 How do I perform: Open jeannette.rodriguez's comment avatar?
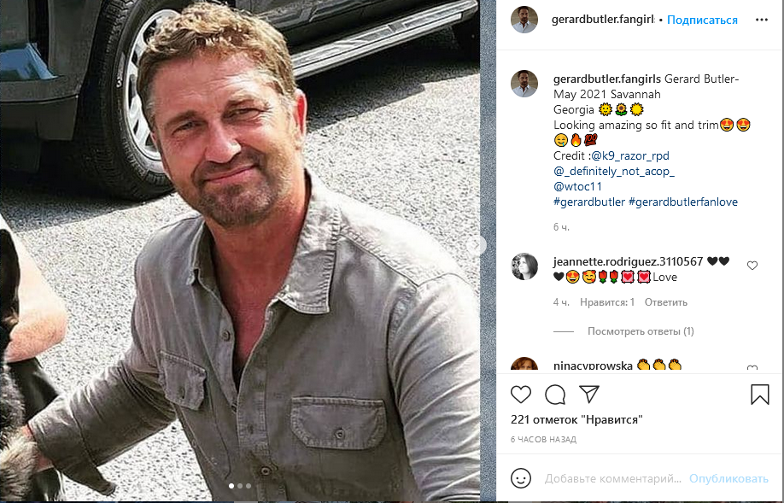[524, 267]
